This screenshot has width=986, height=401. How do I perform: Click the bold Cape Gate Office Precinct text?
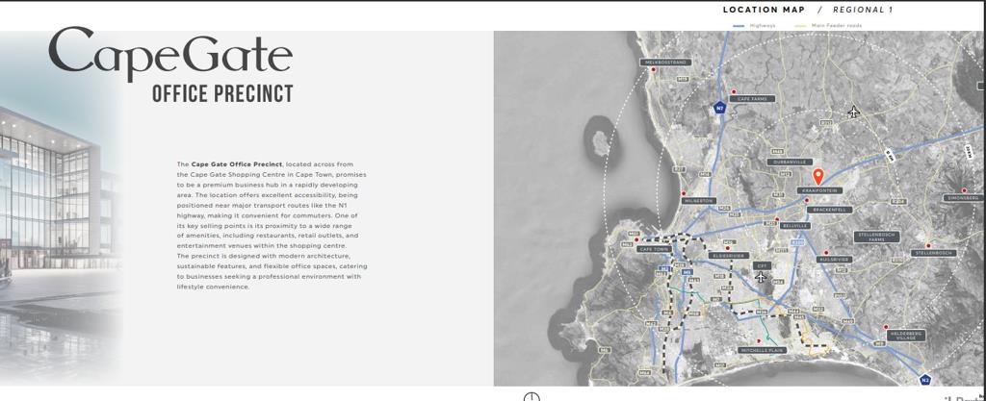point(237,164)
